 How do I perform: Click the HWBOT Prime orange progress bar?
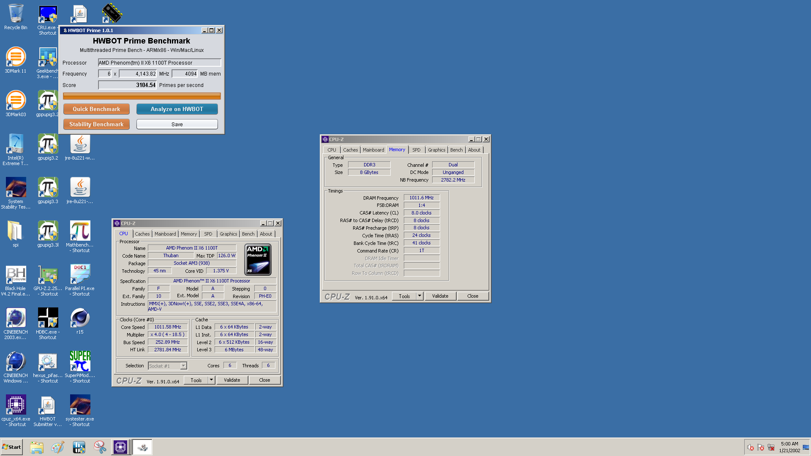coord(142,96)
